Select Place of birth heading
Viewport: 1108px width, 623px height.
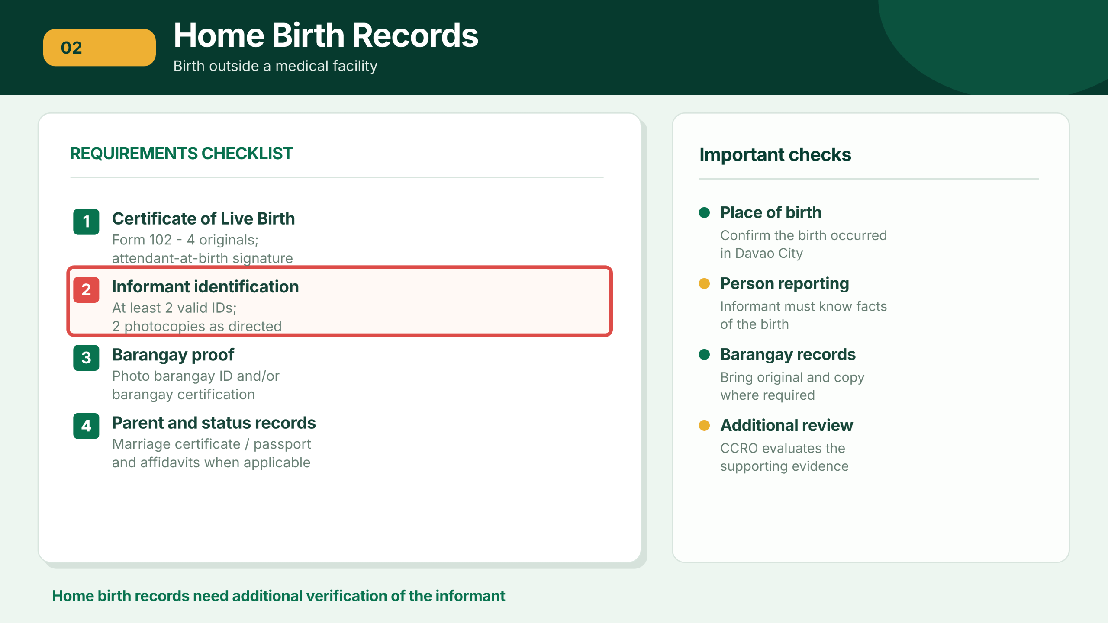tap(771, 212)
